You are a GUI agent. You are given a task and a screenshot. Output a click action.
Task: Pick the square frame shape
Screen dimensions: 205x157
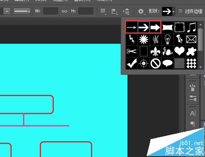click(180, 27)
